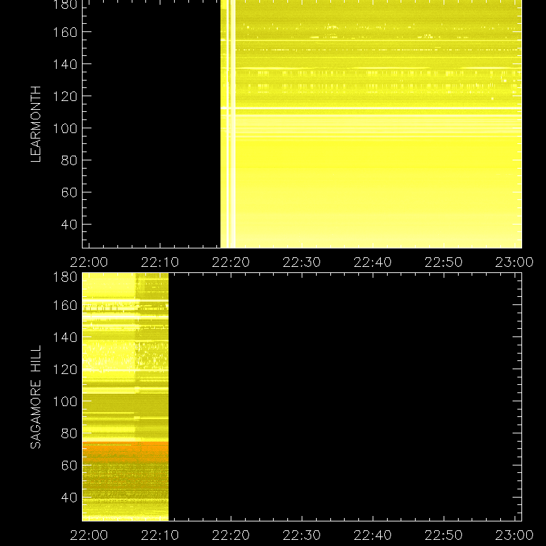Click 22:00 under the Sagamore Hill plot
The height and width of the screenshot is (546, 546).
89,535
